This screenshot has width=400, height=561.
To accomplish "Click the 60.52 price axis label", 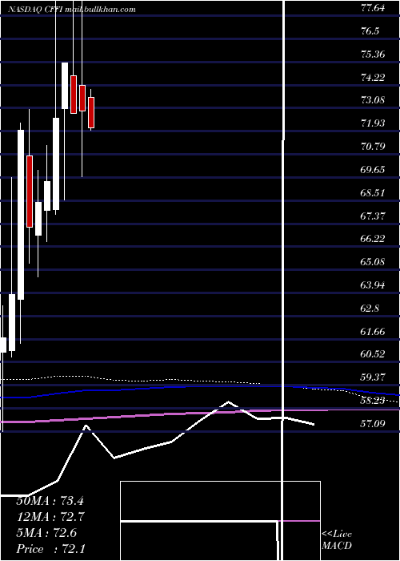I will coord(373,354).
